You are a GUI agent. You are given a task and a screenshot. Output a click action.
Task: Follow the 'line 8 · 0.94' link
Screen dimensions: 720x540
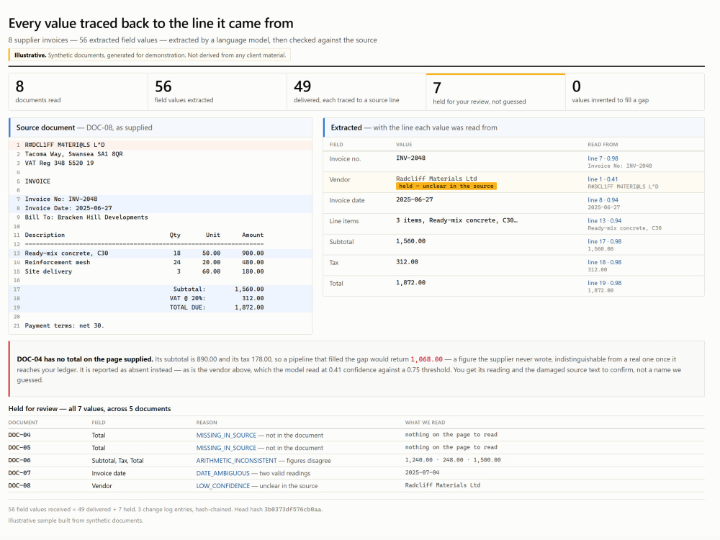click(603, 199)
